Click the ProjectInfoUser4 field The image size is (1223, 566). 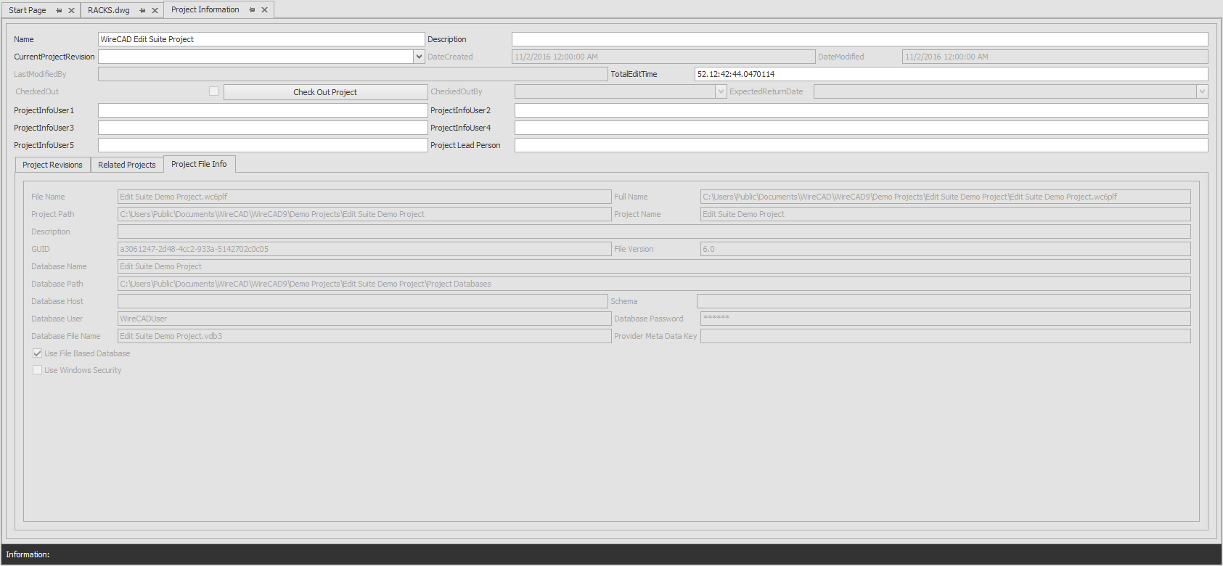point(862,128)
